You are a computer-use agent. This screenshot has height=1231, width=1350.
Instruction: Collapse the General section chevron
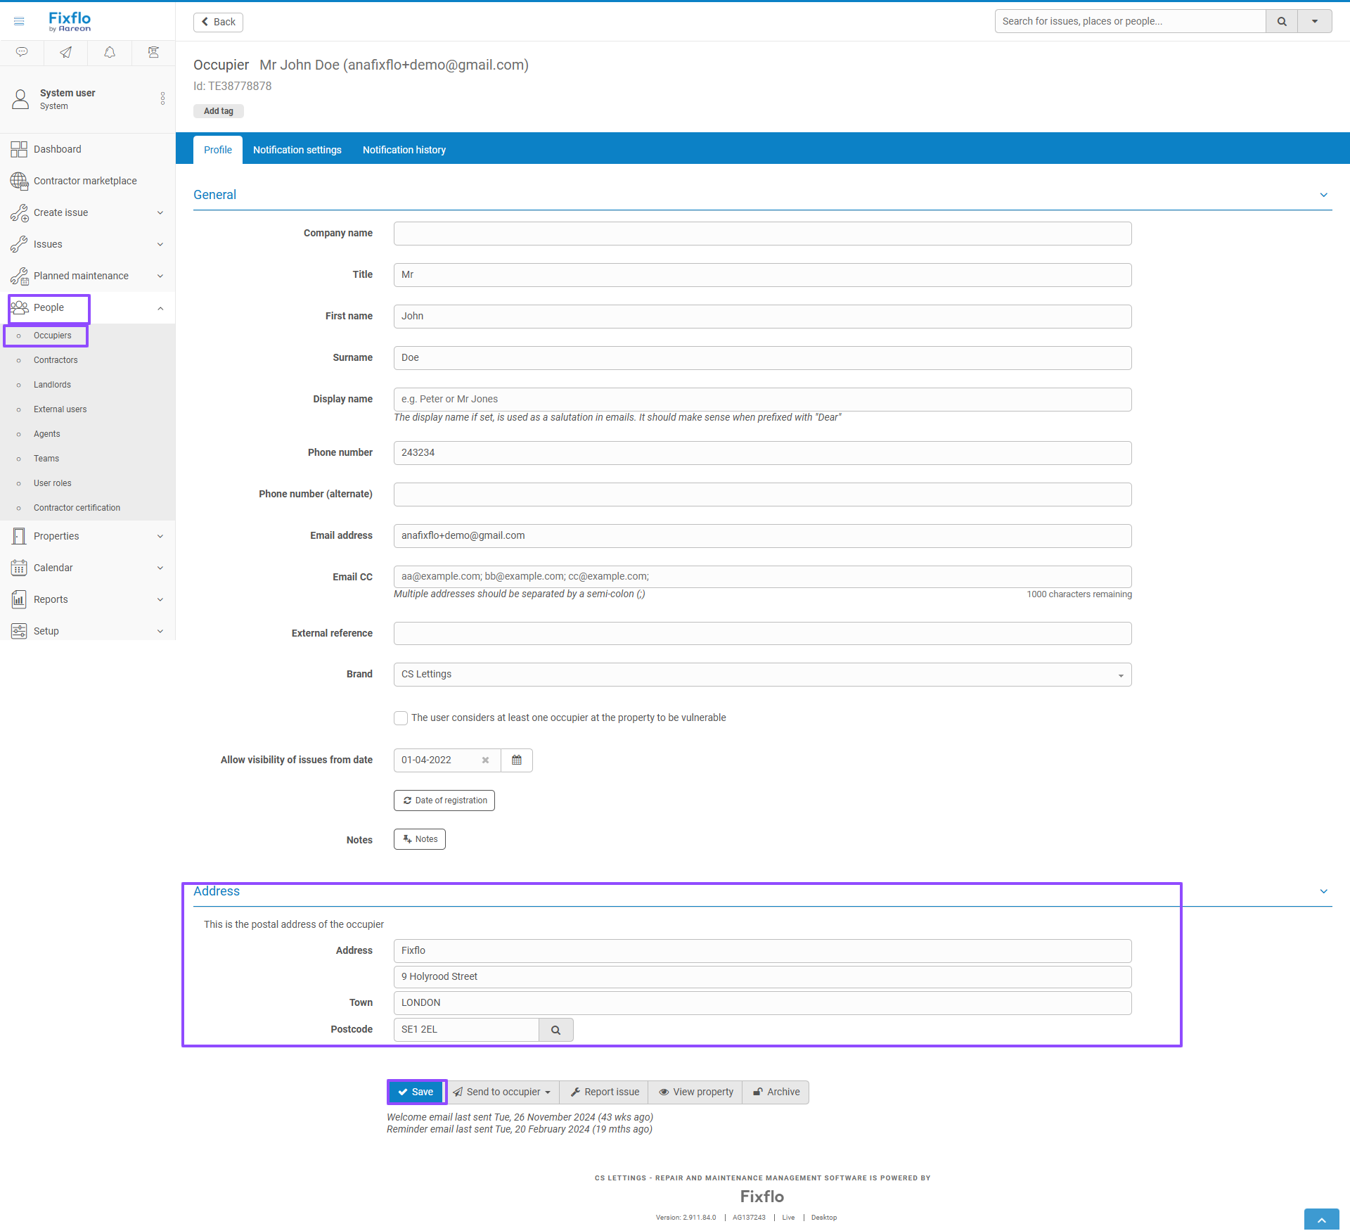pos(1323,195)
